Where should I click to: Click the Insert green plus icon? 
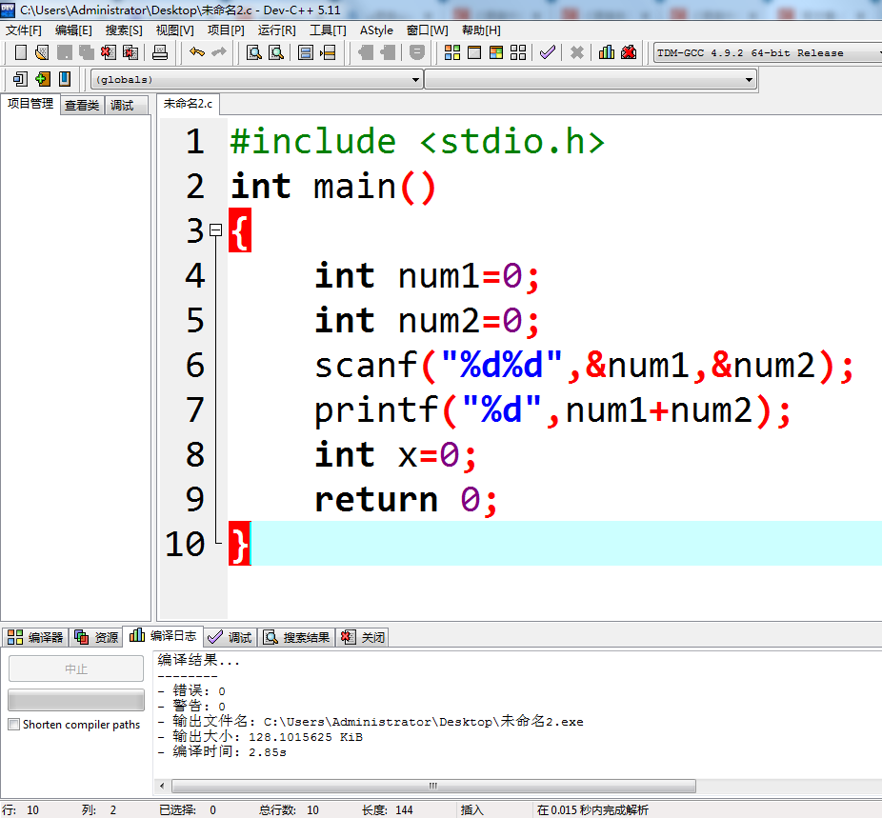[43, 79]
